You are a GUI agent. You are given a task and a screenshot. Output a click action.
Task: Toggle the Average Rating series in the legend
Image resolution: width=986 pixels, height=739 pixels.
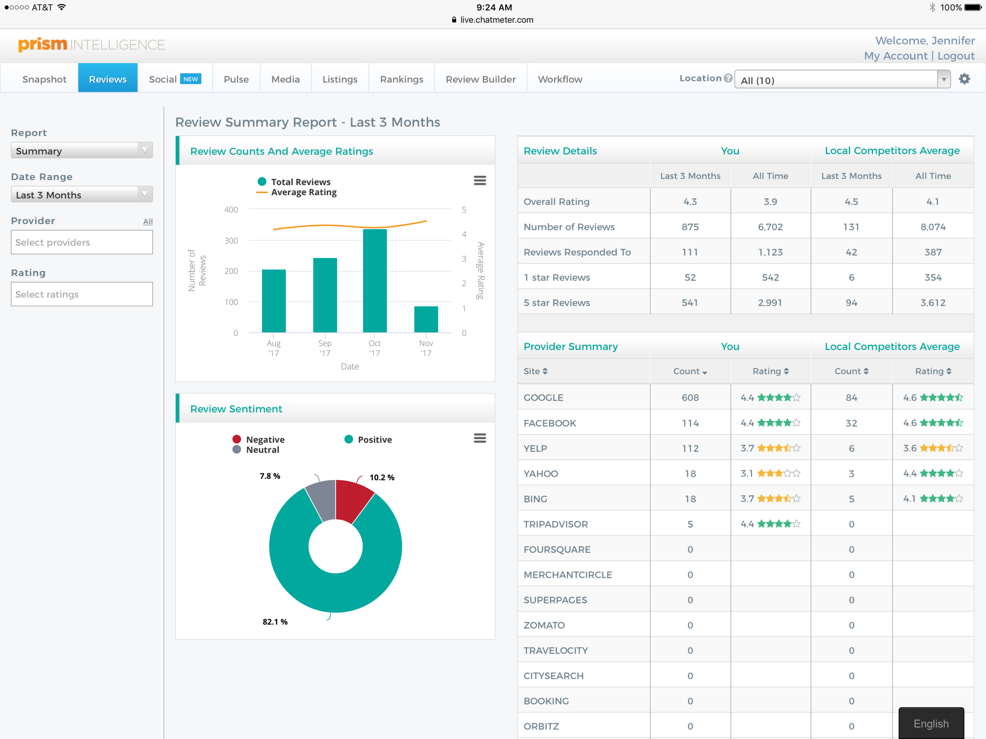[304, 192]
